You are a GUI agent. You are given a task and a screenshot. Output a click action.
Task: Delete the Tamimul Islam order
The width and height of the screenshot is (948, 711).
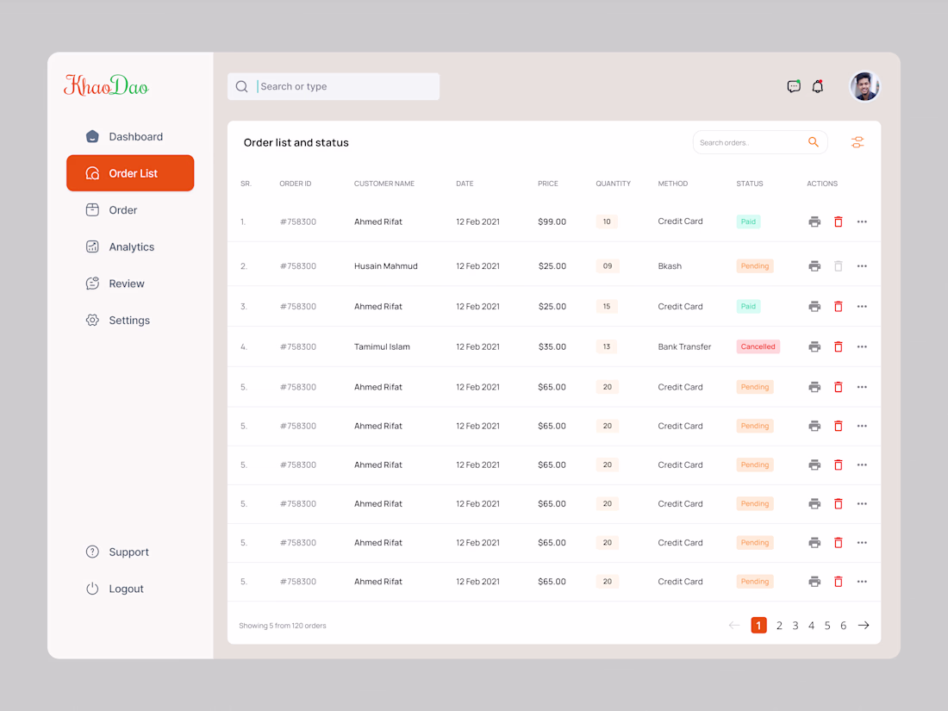click(838, 346)
